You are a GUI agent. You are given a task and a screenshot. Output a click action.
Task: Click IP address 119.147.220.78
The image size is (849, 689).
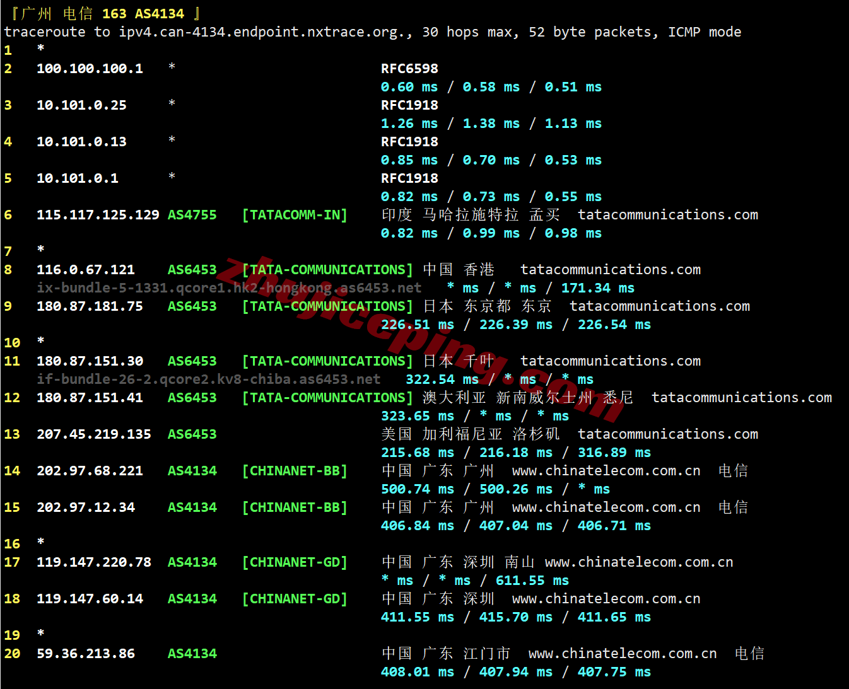(x=94, y=562)
